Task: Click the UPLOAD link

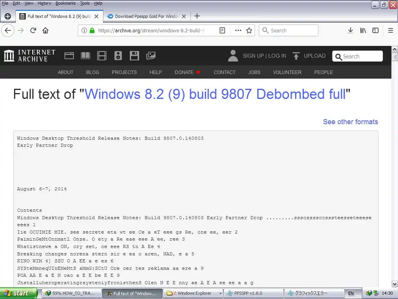Action: pyautogui.click(x=315, y=56)
